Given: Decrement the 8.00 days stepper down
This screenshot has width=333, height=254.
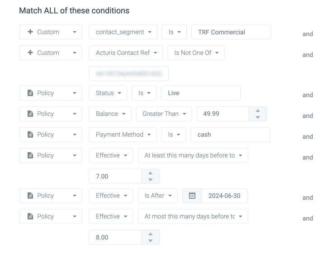Looking at the screenshot, I should pyautogui.click(x=150, y=240).
